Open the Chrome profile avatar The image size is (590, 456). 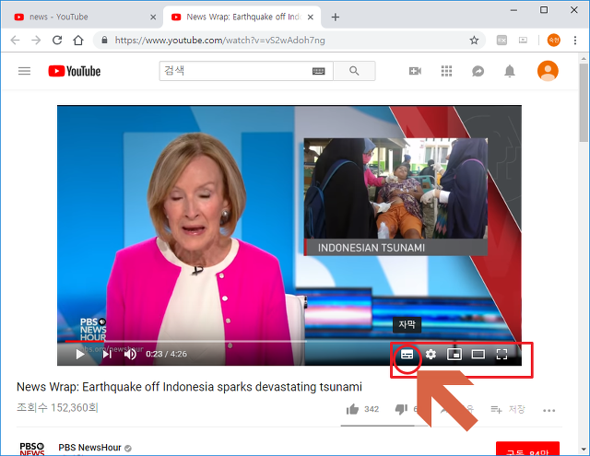pyautogui.click(x=553, y=41)
